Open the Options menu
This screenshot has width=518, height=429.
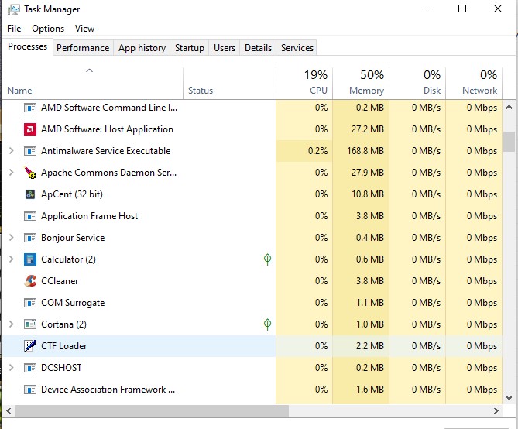click(x=48, y=29)
